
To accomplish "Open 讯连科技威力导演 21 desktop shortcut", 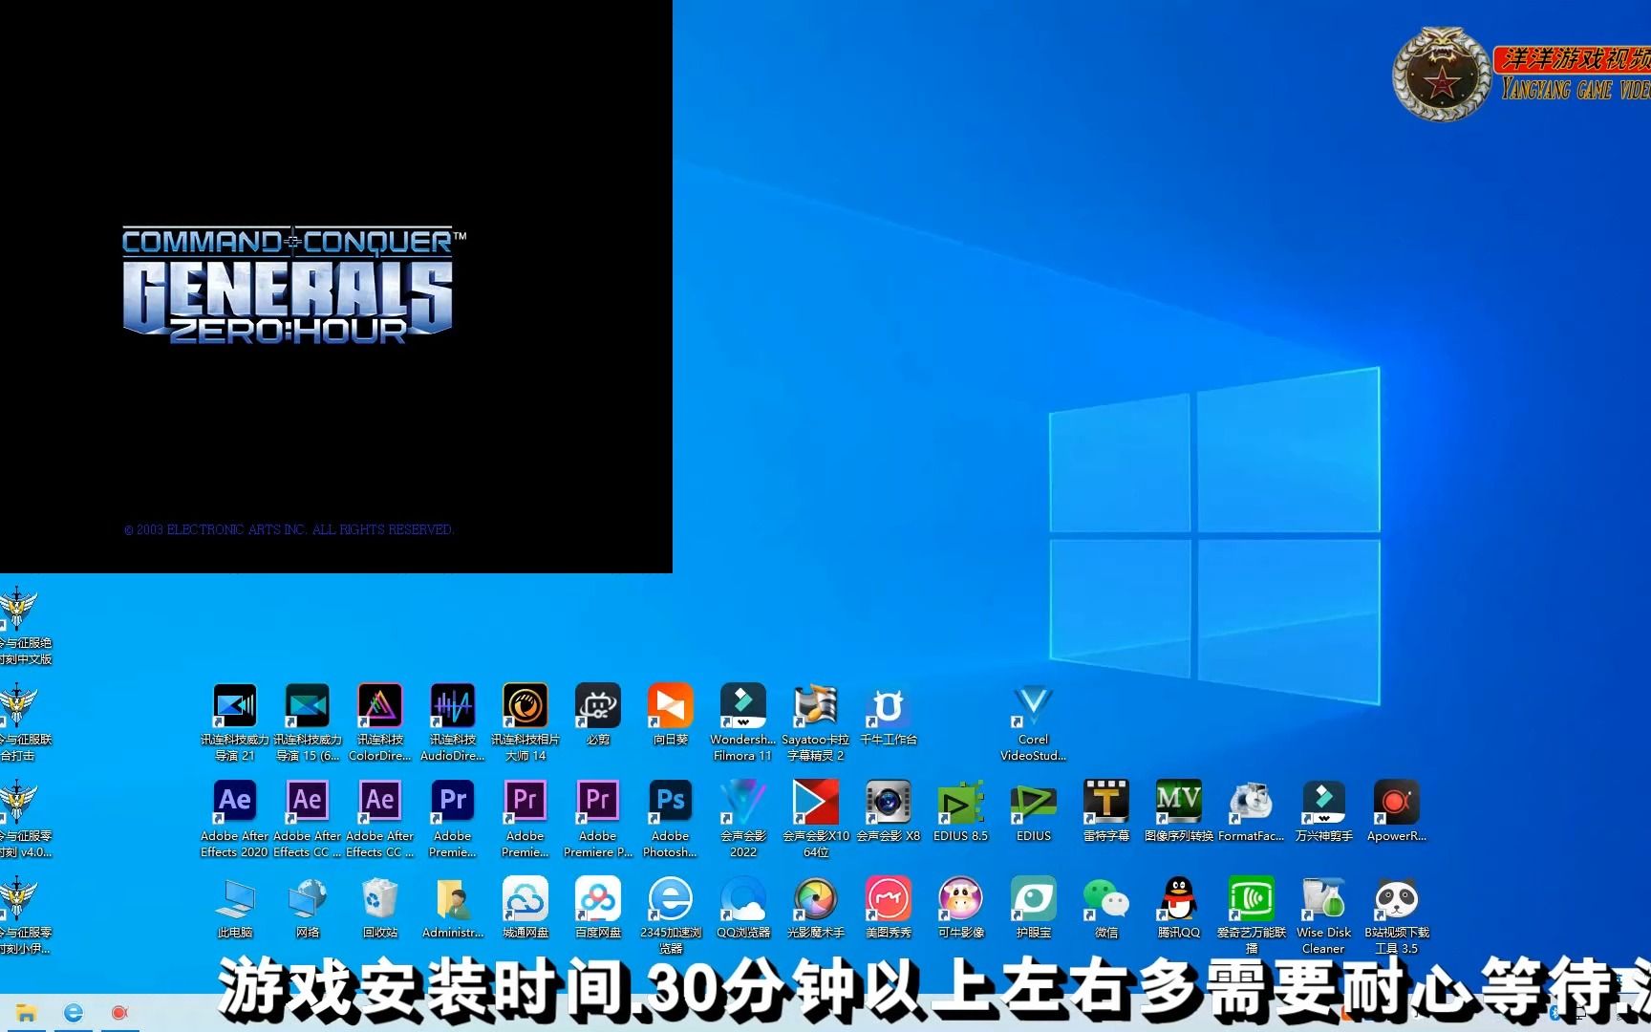I will [x=235, y=722].
